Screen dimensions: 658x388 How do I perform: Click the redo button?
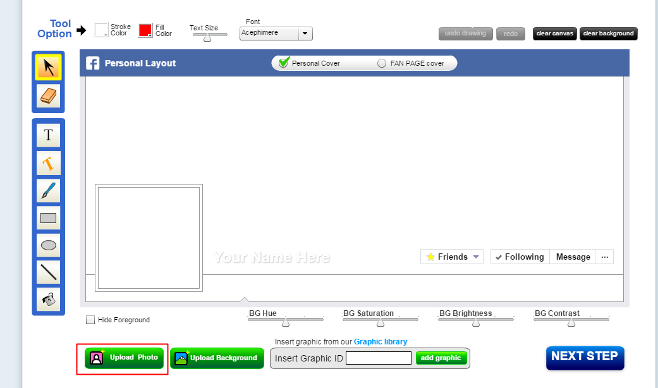[510, 33]
